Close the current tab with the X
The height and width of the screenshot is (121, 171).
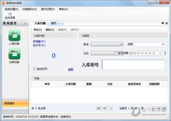coord(166,23)
